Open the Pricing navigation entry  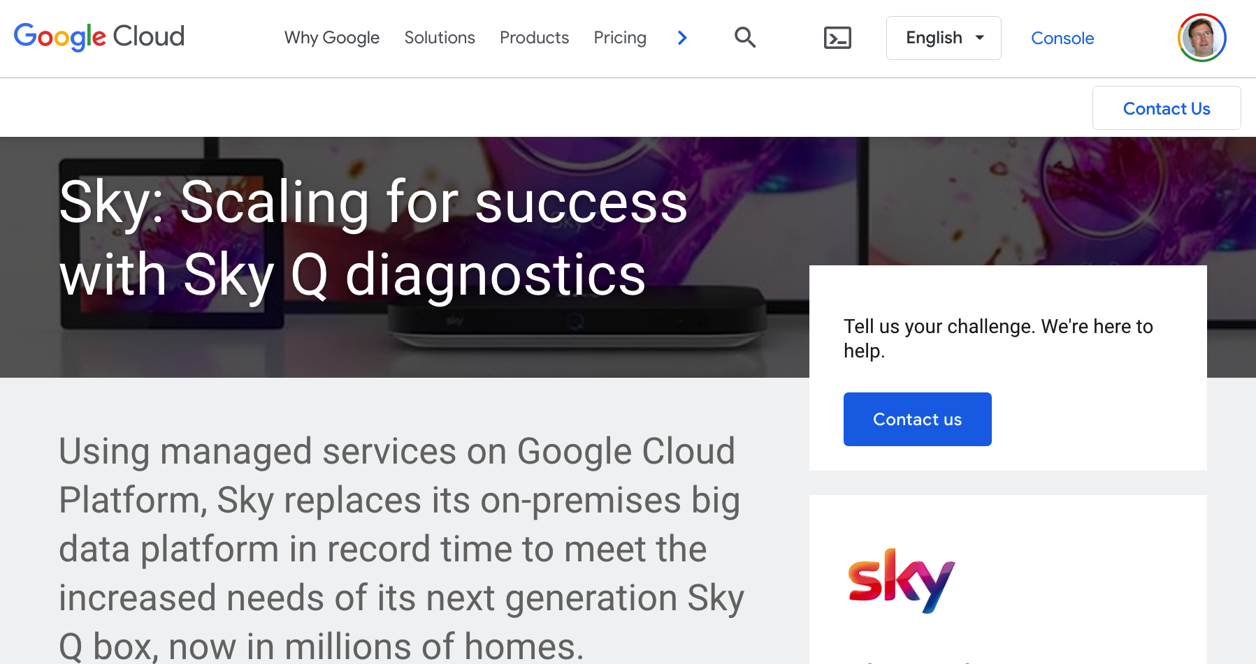pos(620,38)
